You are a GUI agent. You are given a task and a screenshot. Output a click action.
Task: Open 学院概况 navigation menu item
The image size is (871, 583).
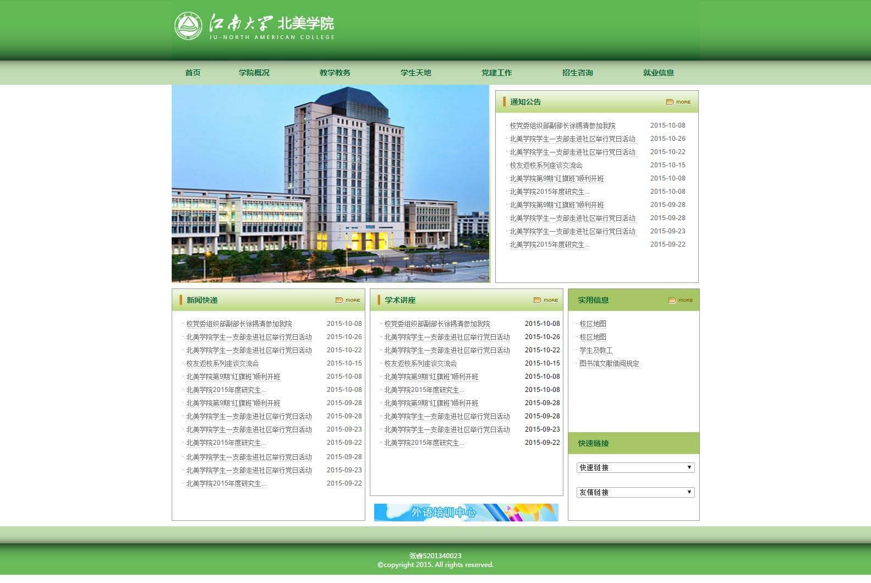pyautogui.click(x=254, y=73)
